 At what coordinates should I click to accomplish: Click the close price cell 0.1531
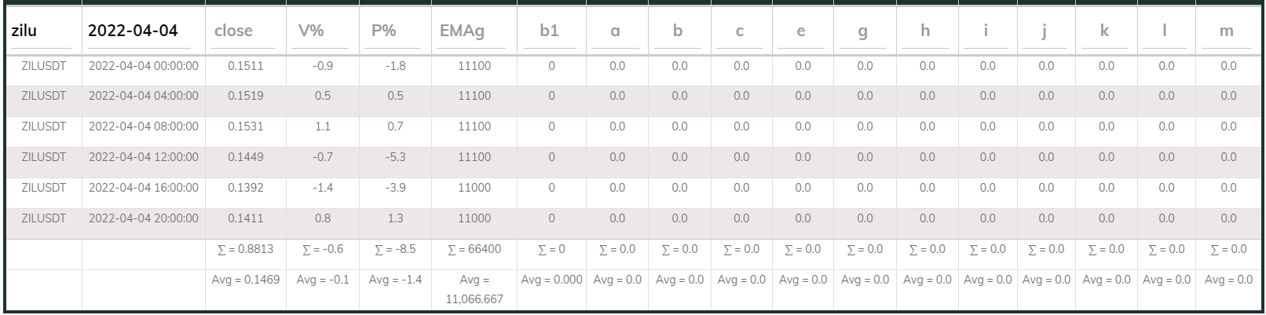click(246, 126)
